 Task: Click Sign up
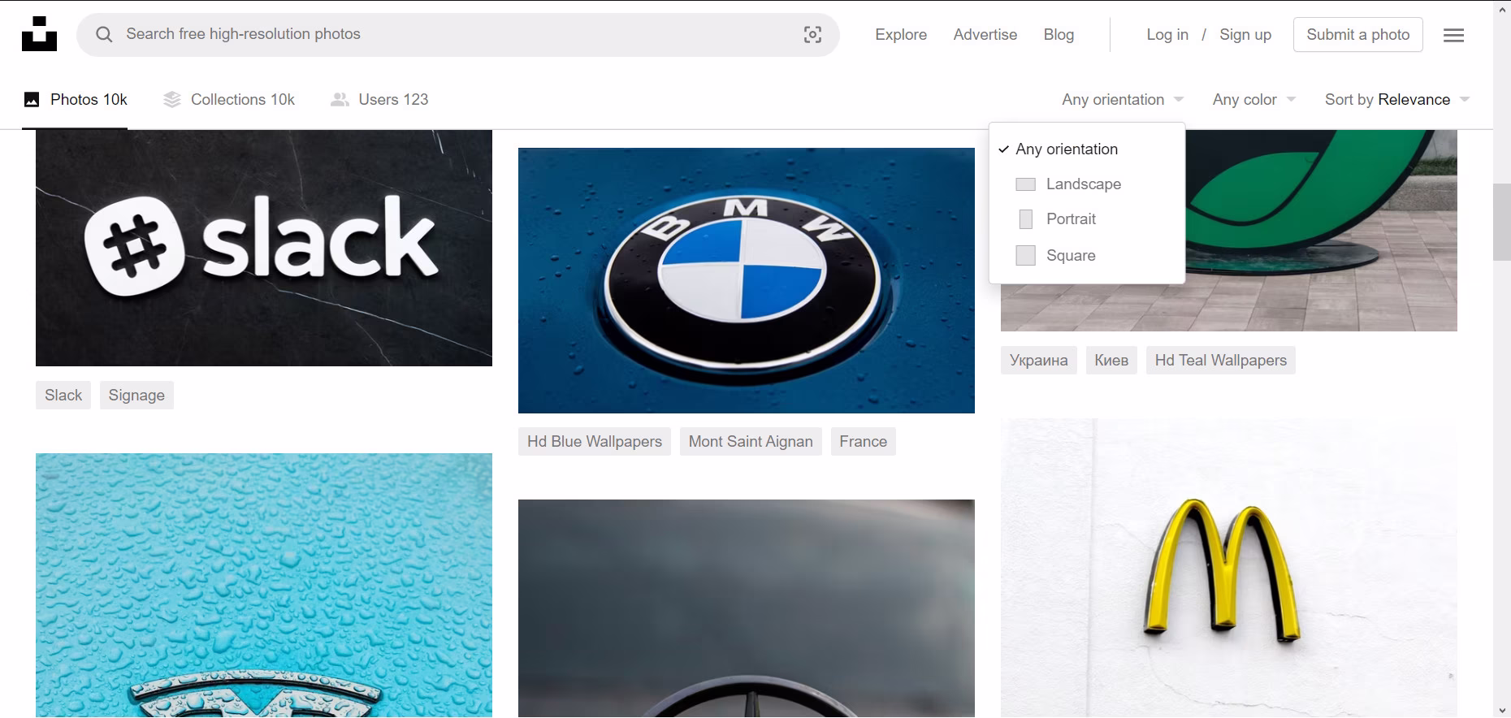click(1245, 35)
